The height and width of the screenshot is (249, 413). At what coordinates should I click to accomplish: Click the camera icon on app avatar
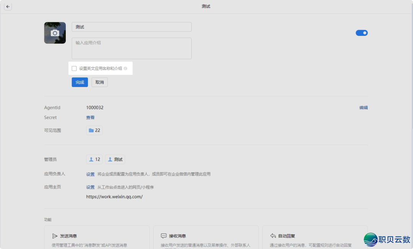click(55, 33)
